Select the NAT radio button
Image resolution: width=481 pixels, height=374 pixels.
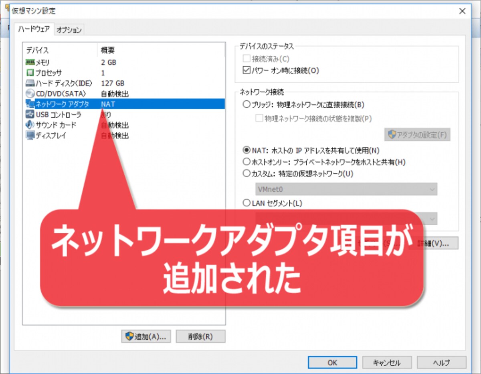coord(247,150)
